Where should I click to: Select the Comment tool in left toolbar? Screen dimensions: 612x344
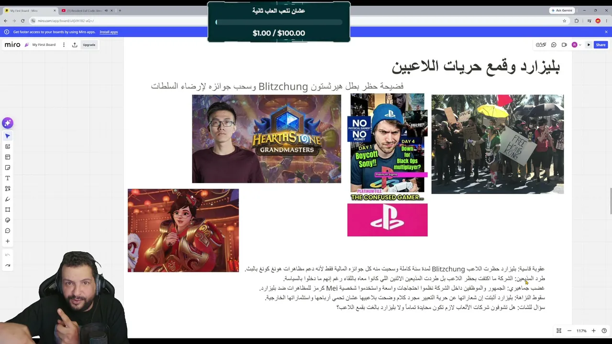pos(7,231)
